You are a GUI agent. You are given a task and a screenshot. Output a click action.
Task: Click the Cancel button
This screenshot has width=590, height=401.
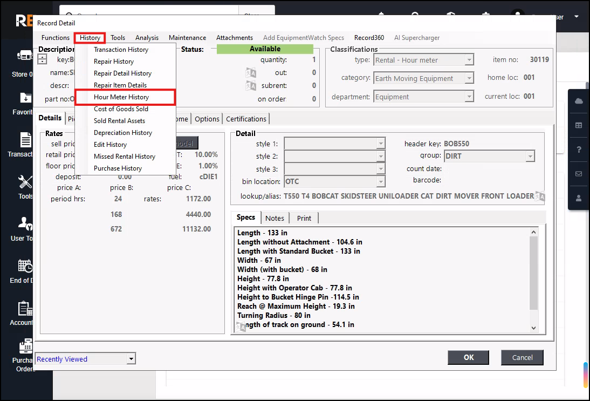[522, 357]
